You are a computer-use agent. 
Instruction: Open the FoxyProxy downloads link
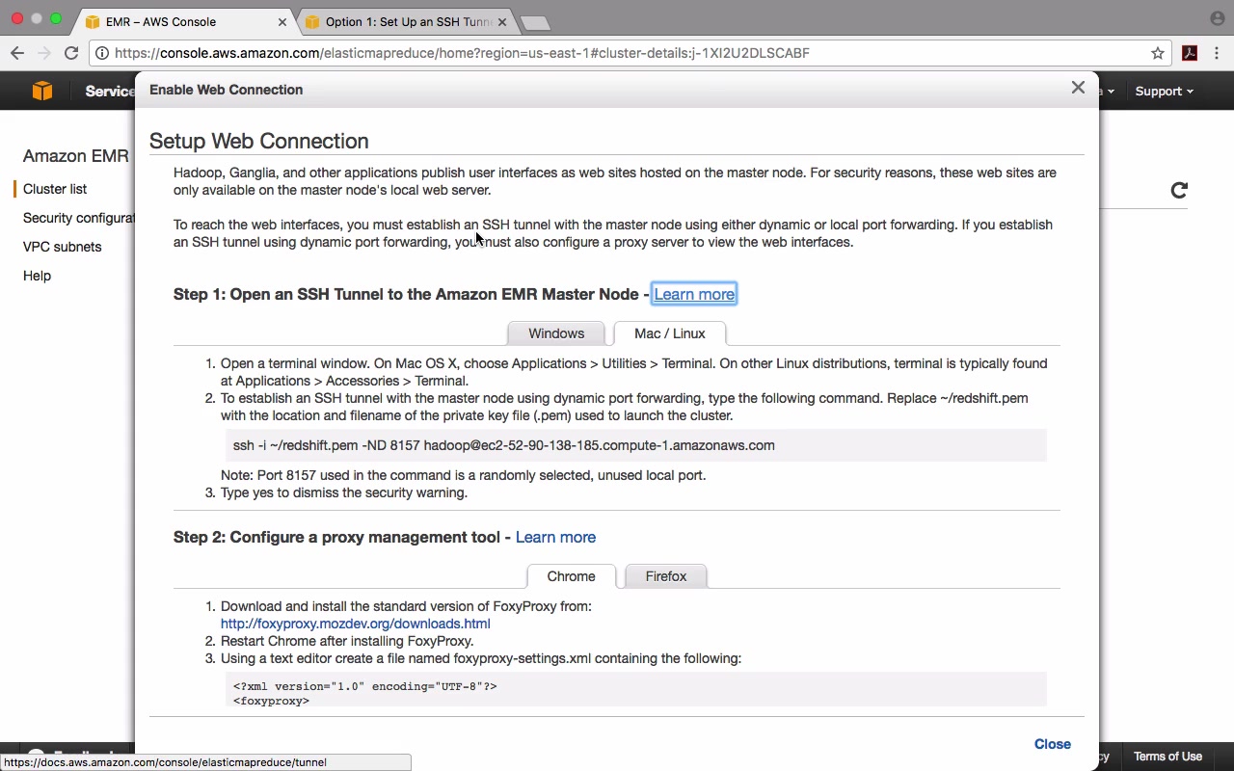point(355,624)
